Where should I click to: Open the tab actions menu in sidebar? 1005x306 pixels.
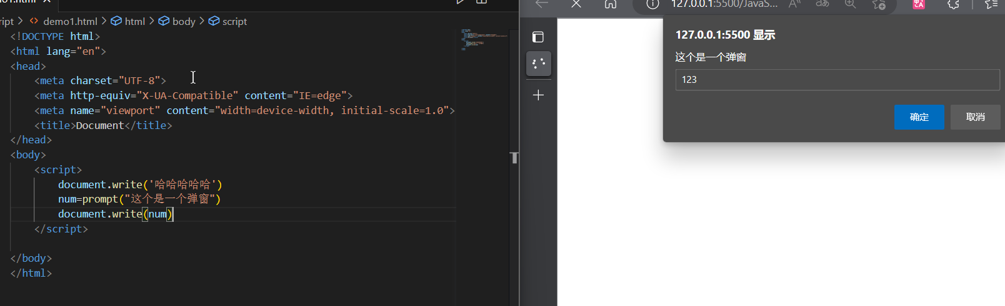tap(538, 37)
